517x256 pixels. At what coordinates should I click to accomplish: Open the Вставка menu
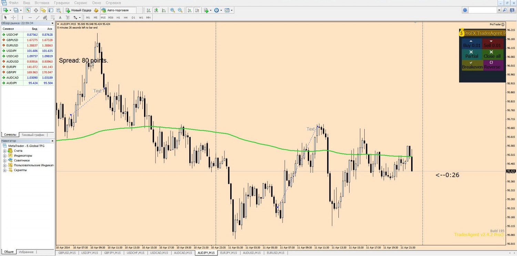(x=42, y=3)
